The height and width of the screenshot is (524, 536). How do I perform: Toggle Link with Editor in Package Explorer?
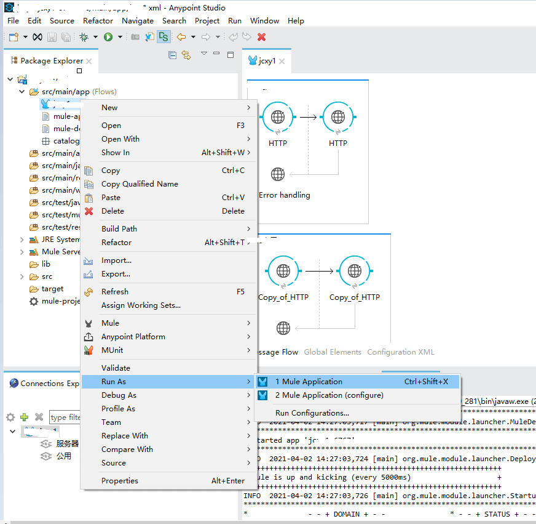point(186,55)
